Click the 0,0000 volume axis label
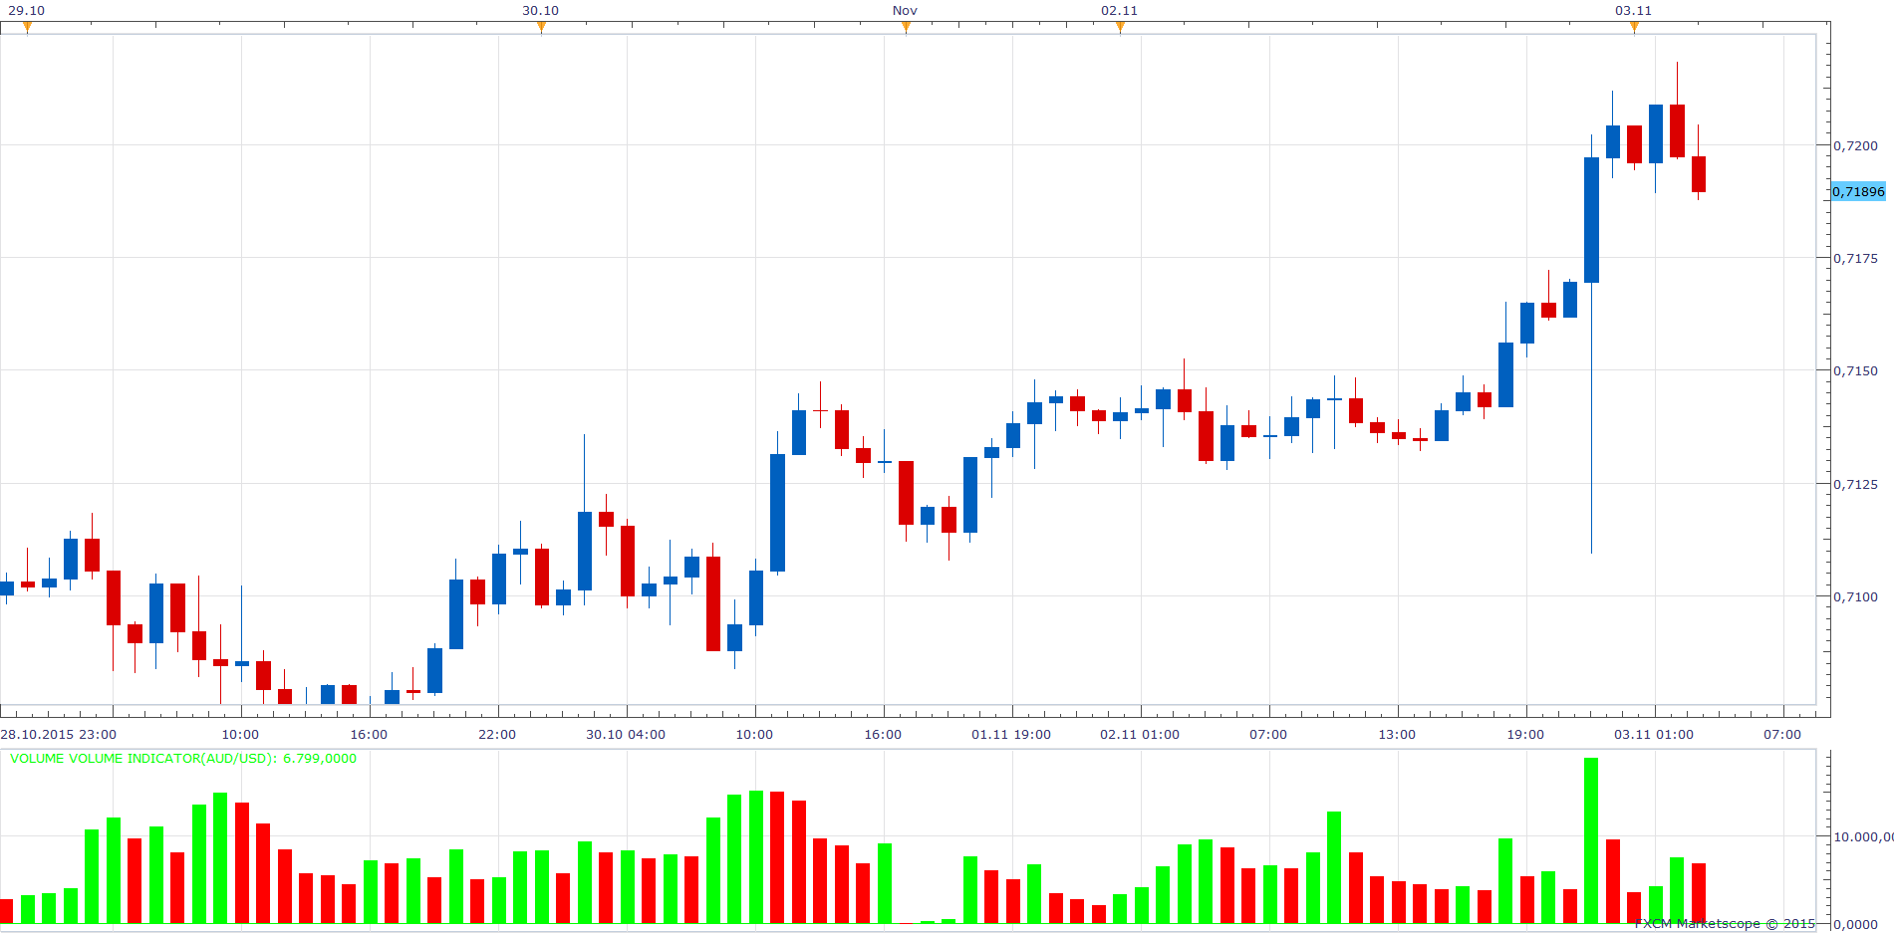The height and width of the screenshot is (933, 1896). click(1855, 924)
